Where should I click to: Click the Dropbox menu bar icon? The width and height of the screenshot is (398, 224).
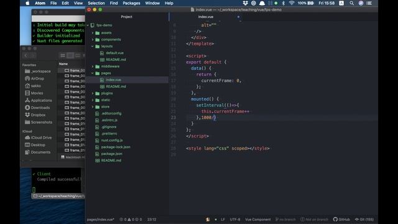pos(245,3)
